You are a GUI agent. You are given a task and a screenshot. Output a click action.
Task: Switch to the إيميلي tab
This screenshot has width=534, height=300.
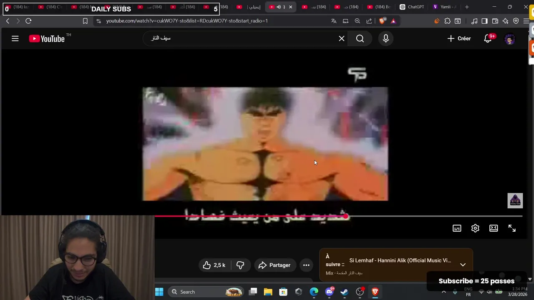click(249, 7)
